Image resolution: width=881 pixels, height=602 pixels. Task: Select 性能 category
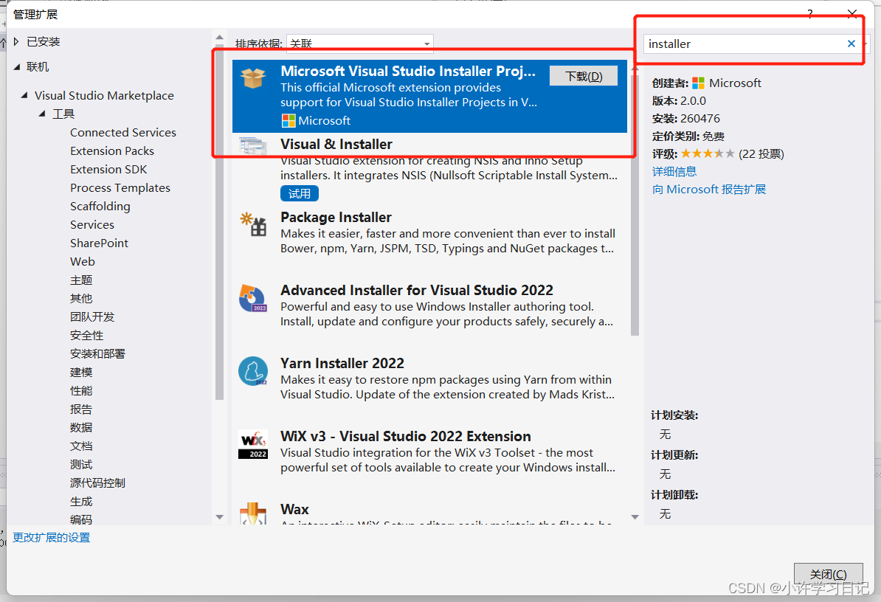click(x=81, y=391)
